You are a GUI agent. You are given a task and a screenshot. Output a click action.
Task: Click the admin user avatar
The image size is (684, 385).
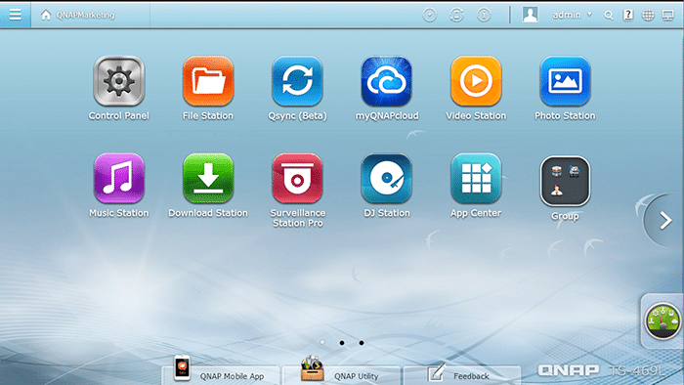tap(530, 15)
